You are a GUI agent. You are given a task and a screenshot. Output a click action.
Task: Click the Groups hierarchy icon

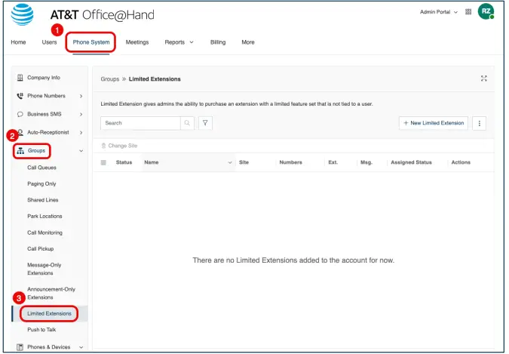click(x=20, y=151)
